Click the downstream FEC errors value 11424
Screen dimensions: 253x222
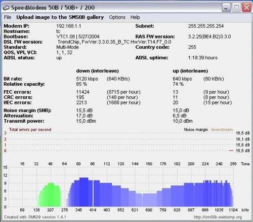pyautogui.click(x=82, y=92)
